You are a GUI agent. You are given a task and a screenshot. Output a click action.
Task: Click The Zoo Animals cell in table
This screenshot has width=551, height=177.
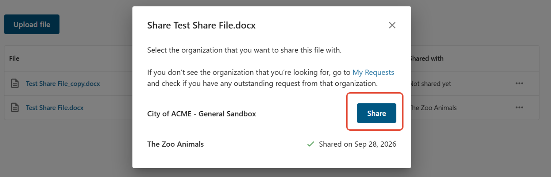[434, 108]
